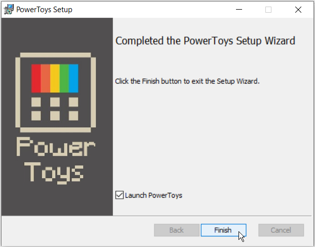Click the Finish button instruction sentence
315x247 pixels.
coord(187,81)
